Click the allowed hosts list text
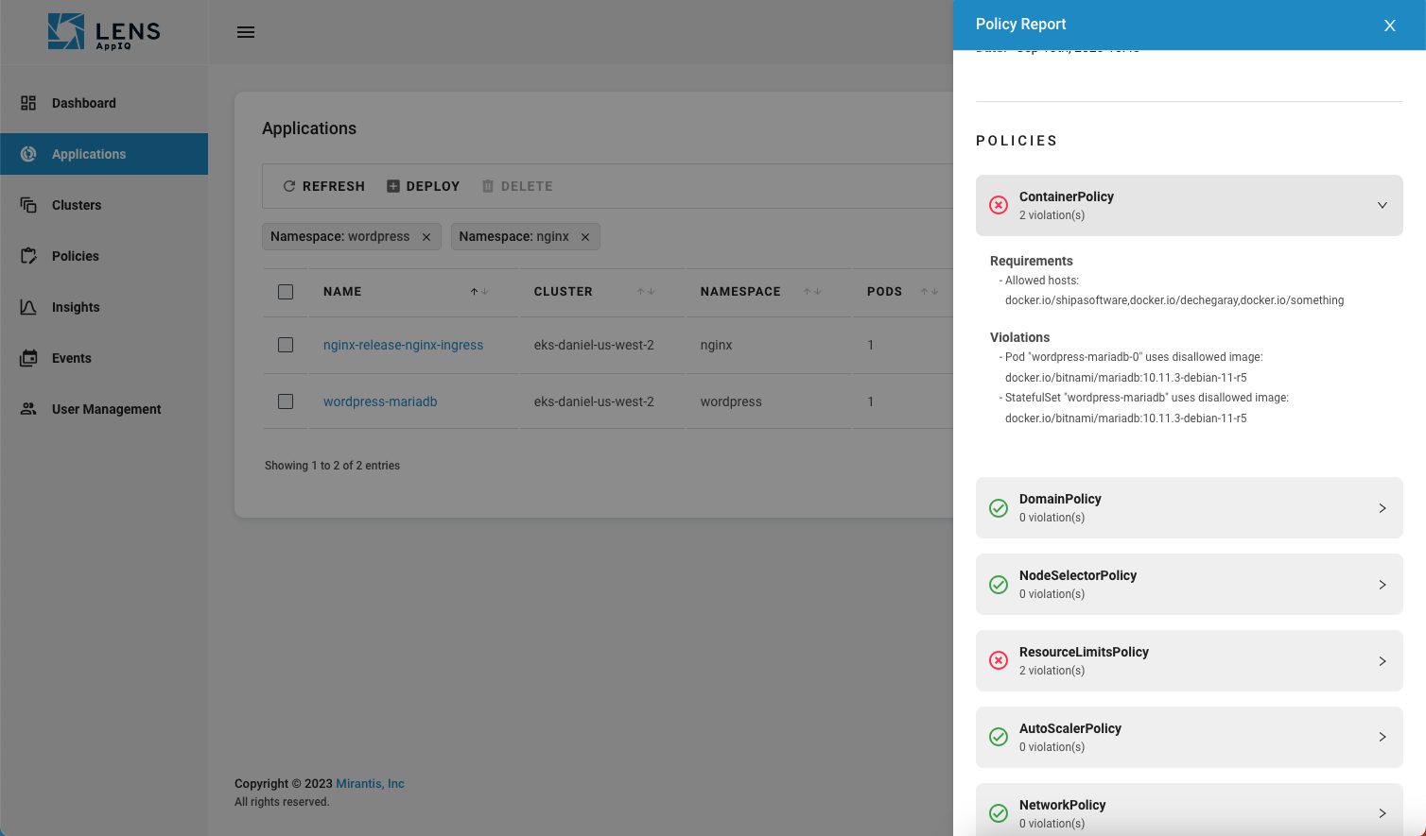Image resolution: width=1426 pixels, height=836 pixels. click(1174, 300)
